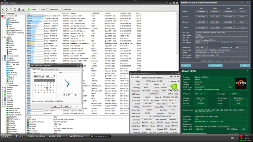Click the NVIDIA logo in GPU-Z
The image size is (253, 142).
tap(173, 87)
